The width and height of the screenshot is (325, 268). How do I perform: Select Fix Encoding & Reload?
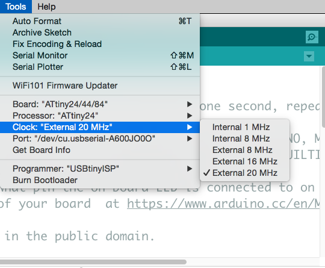pos(100,44)
